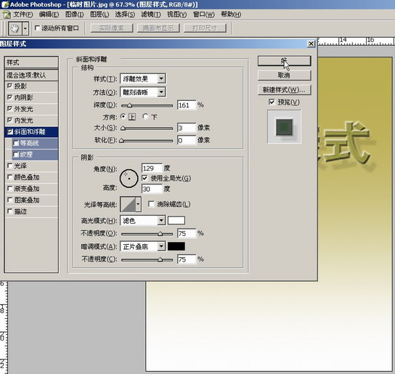Open the 图层 menu

coord(99,15)
